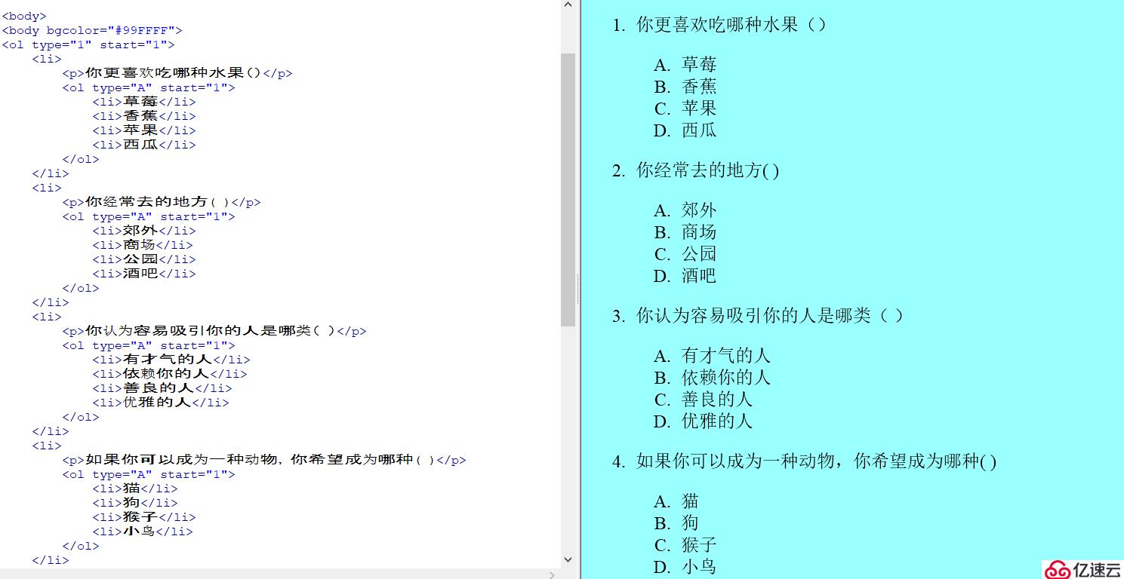Viewport: 1124px width, 579px height.
Task: Click the code line <li>草莓</li>
Action: pyautogui.click(x=144, y=102)
